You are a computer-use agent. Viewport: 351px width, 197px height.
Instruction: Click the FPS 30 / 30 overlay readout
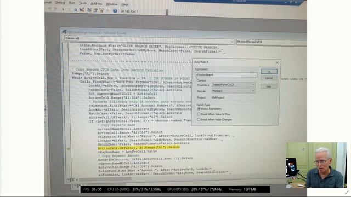(92, 190)
